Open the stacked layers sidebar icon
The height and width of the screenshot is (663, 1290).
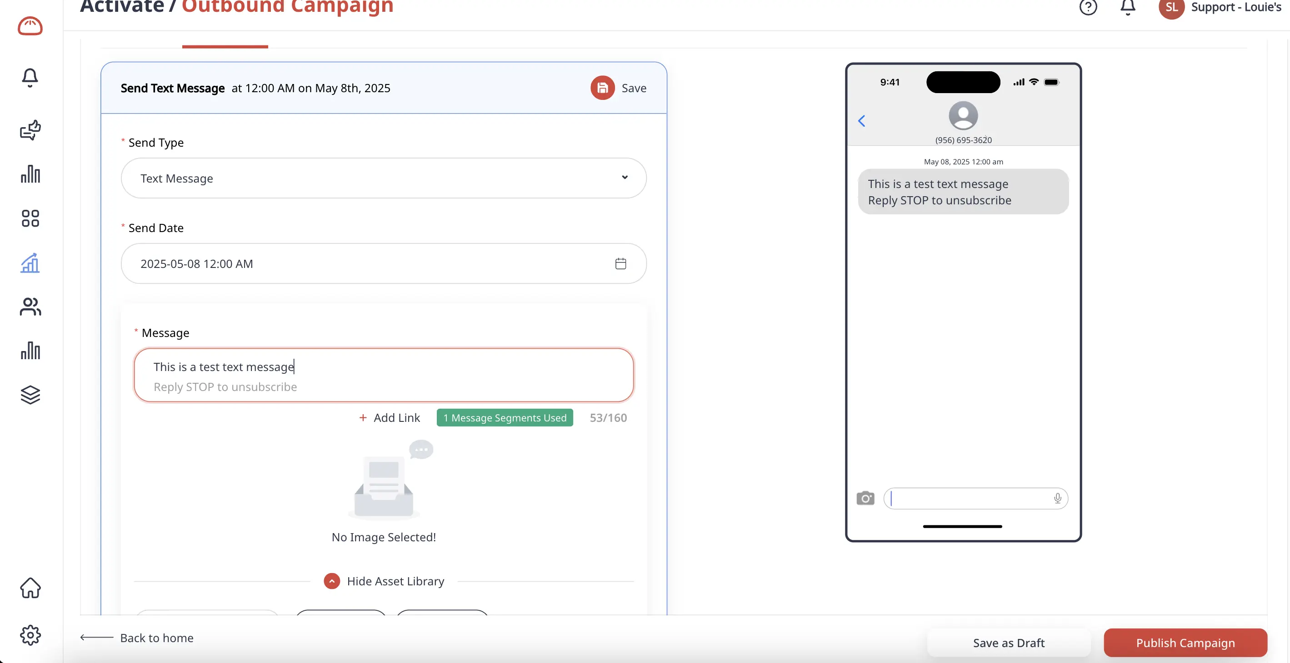tap(30, 395)
